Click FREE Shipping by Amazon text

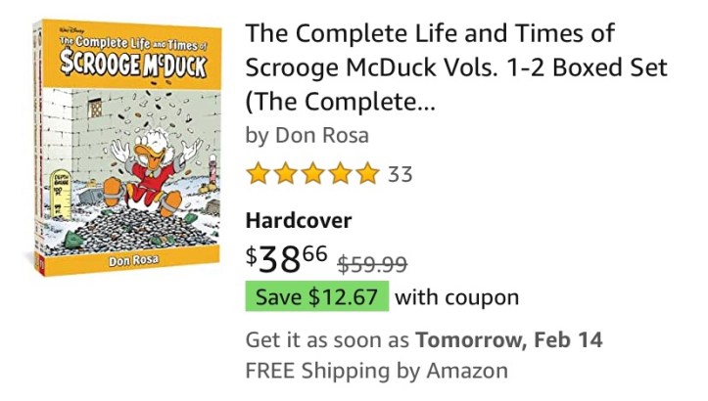pyautogui.click(x=376, y=371)
